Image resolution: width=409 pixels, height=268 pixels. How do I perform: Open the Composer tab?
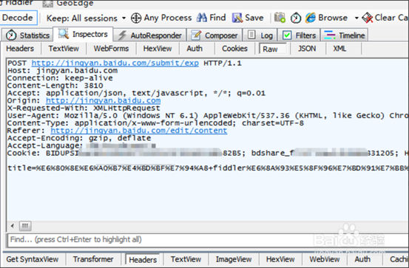coord(214,35)
